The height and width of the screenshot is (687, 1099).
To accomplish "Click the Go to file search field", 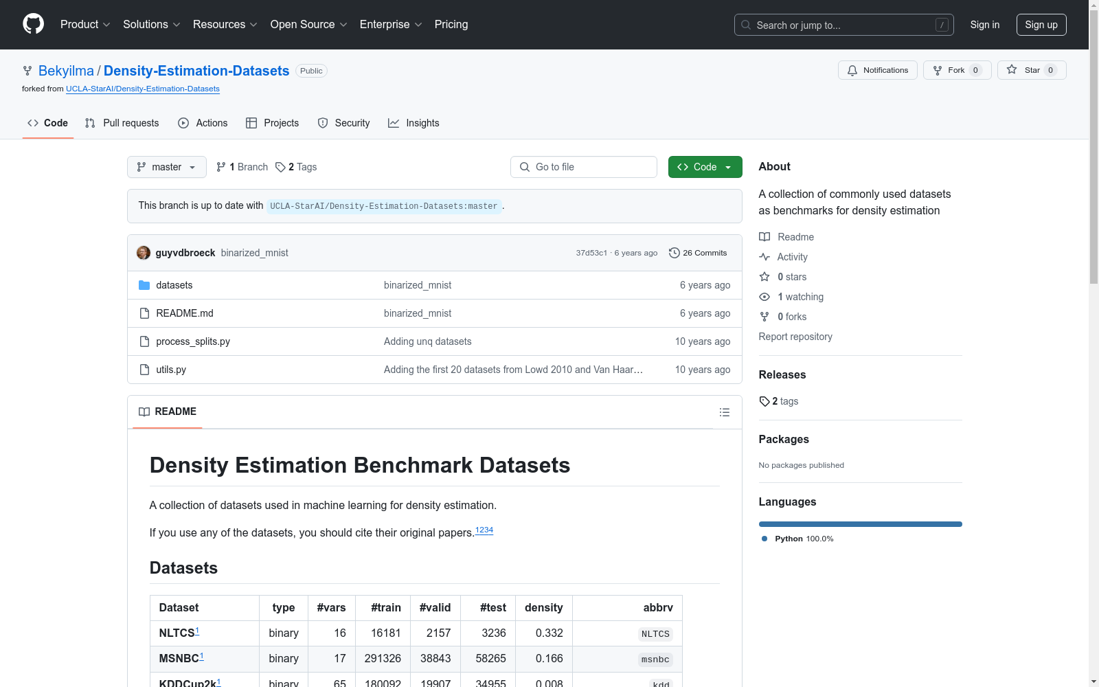I will [584, 167].
